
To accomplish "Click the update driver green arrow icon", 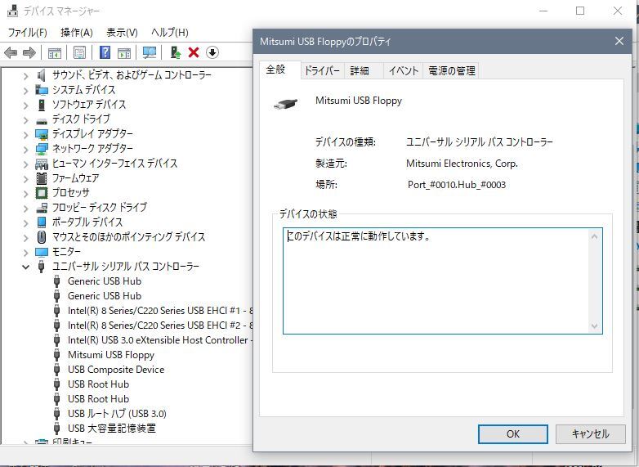I will [x=175, y=52].
